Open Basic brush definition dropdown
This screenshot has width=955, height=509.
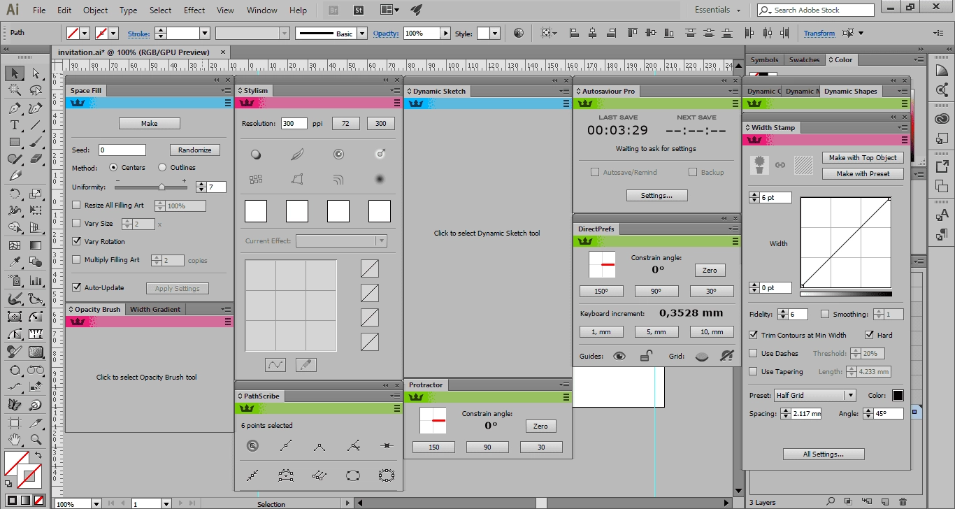click(362, 33)
